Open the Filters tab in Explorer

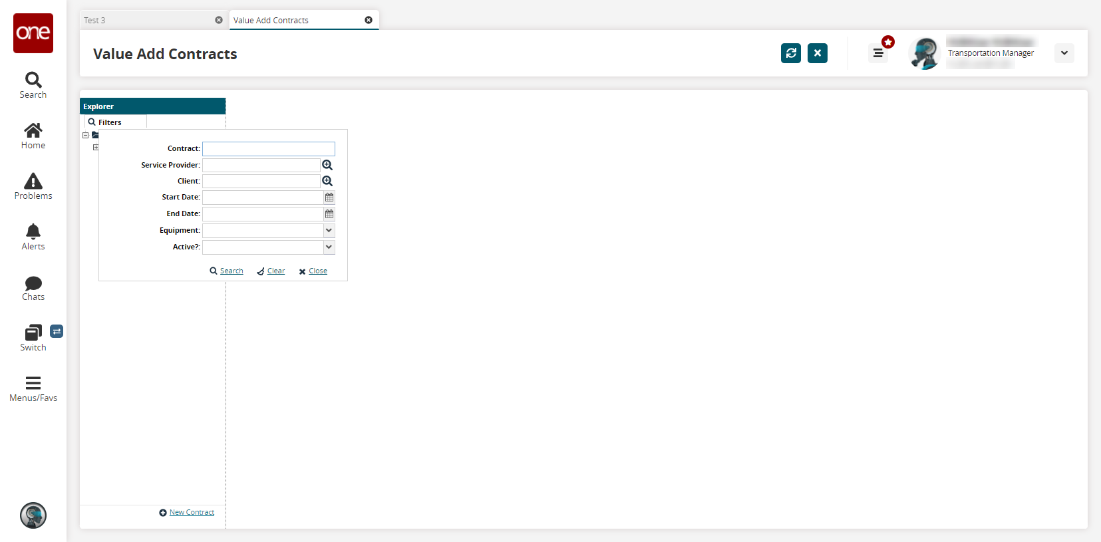coord(116,122)
